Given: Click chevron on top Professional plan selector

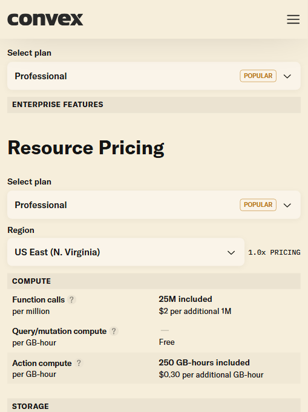Looking at the screenshot, I should click(287, 76).
